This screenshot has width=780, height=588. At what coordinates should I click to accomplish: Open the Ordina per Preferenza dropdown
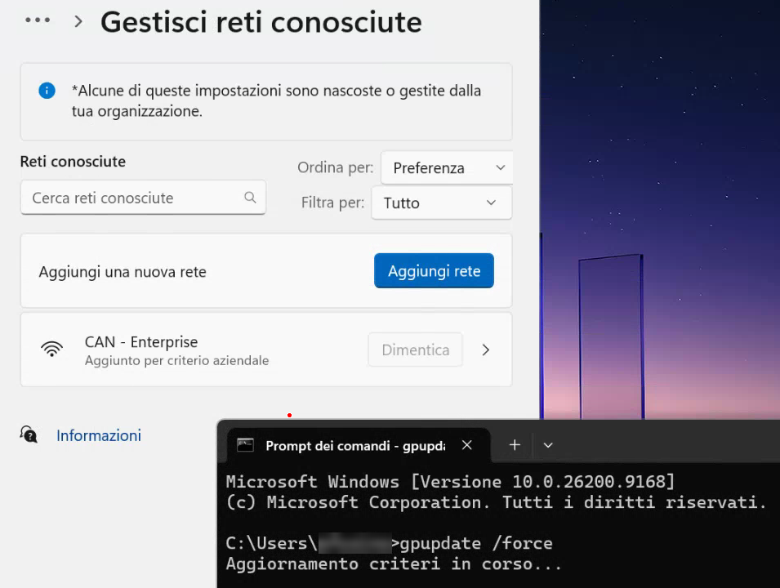click(447, 167)
